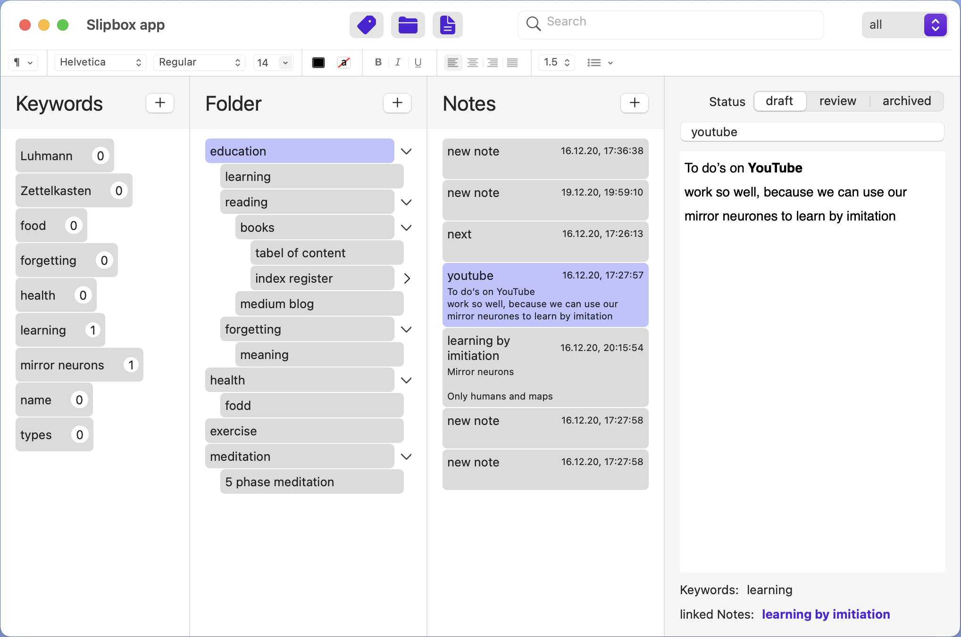Click the purple folder icon in the toolbar
The width and height of the screenshot is (961, 637).
coord(408,24)
